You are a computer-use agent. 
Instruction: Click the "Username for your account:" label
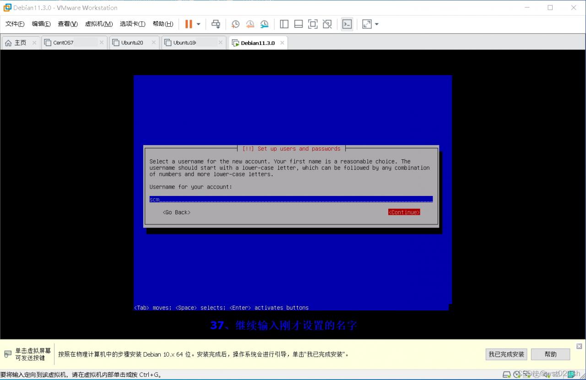click(191, 187)
